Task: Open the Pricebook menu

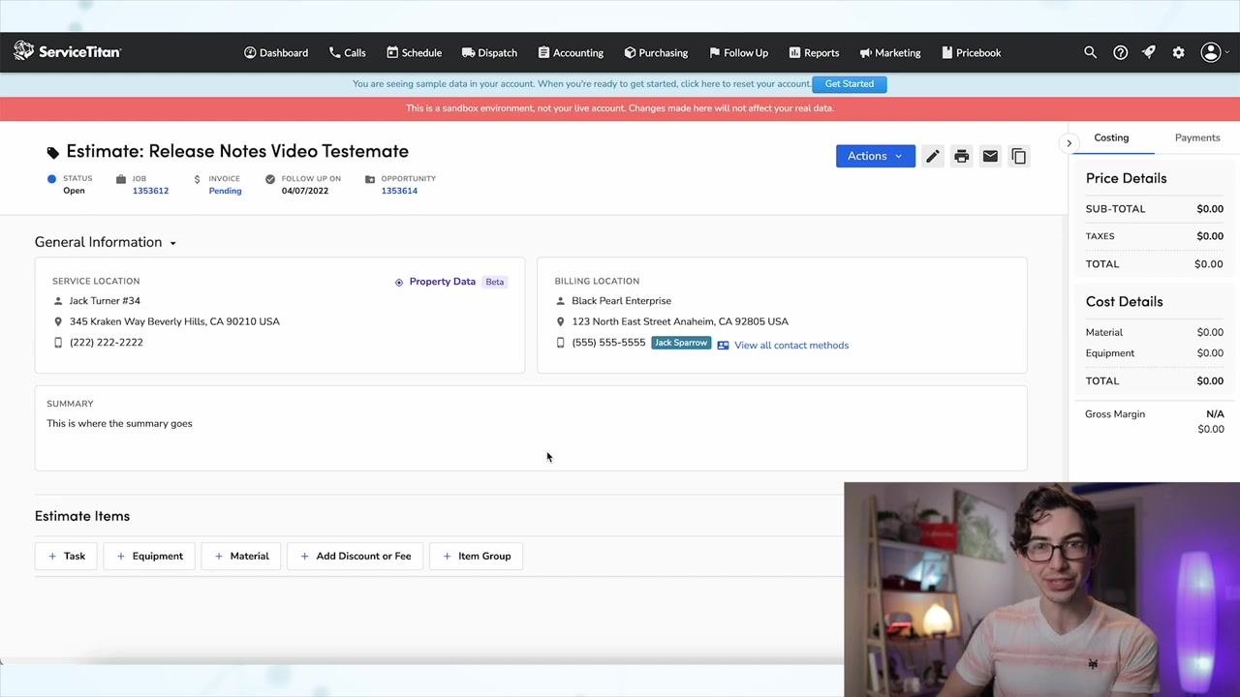Action: click(971, 52)
